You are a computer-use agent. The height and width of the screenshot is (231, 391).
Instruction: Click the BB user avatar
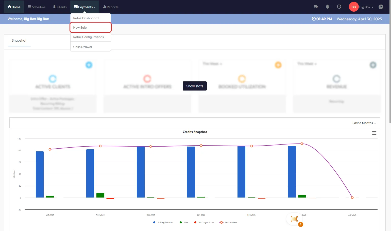click(353, 7)
